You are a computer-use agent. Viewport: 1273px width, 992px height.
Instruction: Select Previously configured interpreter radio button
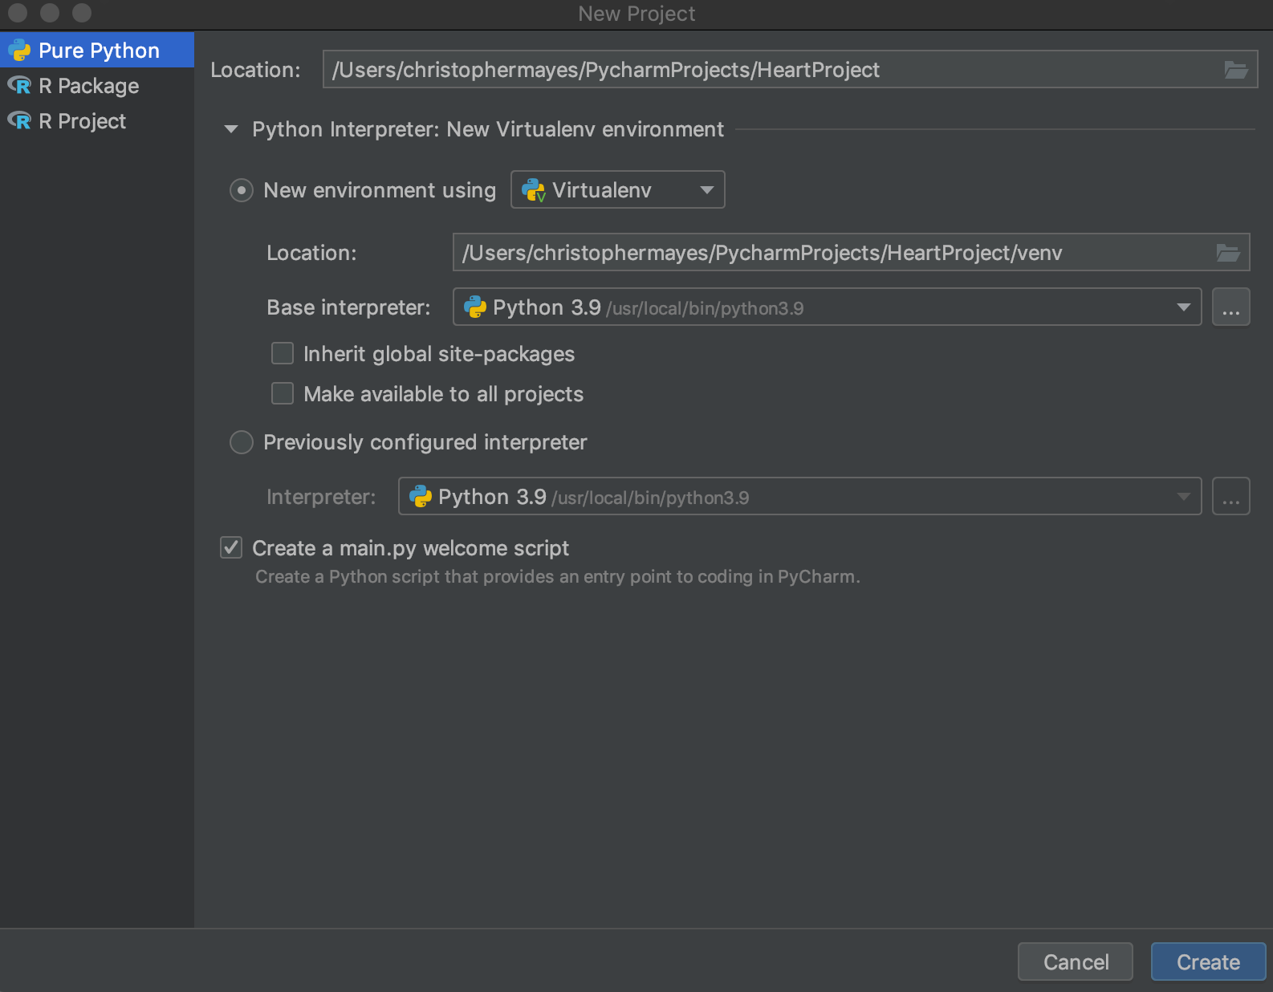242,442
